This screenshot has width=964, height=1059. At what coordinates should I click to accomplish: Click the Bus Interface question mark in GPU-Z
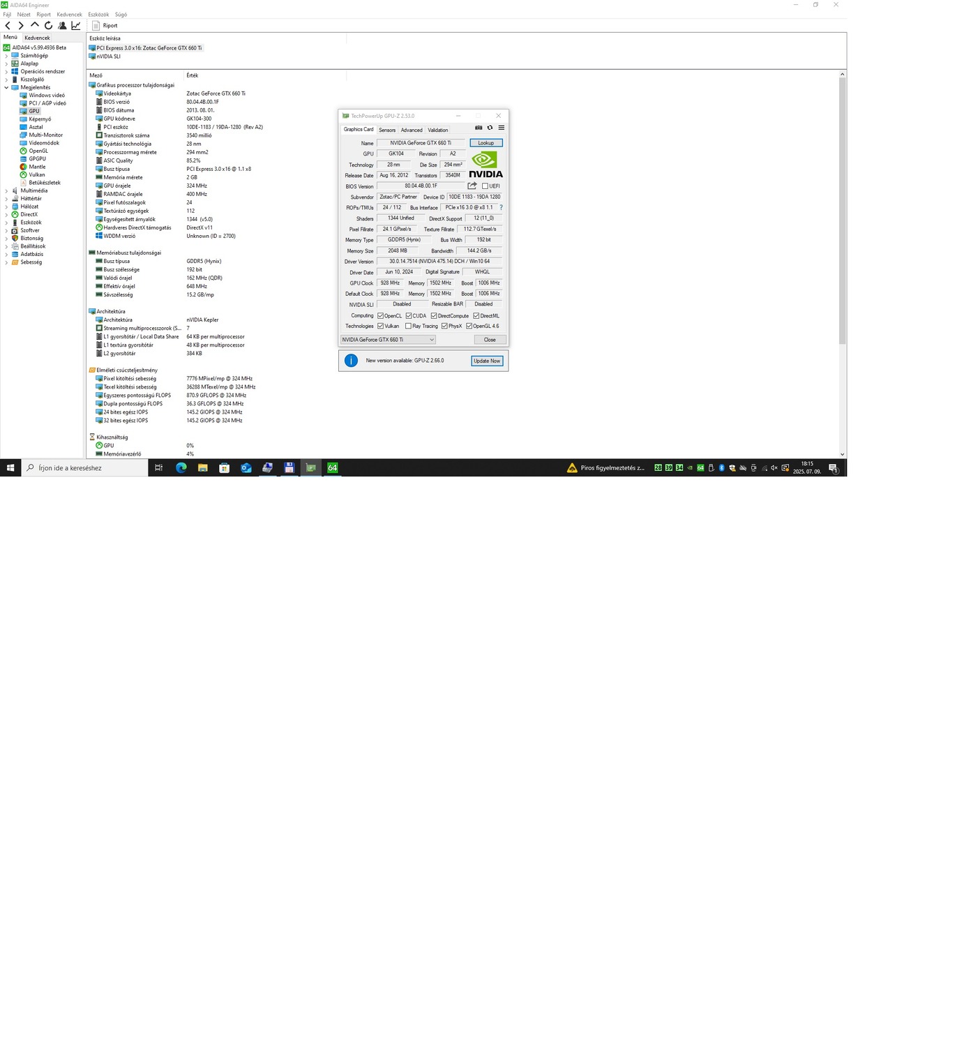click(501, 207)
